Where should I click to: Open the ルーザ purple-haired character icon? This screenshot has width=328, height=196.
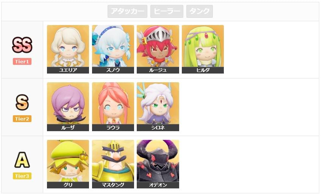pos(68,107)
